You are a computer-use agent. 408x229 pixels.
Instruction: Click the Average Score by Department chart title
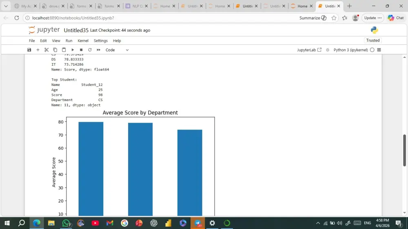click(140, 112)
